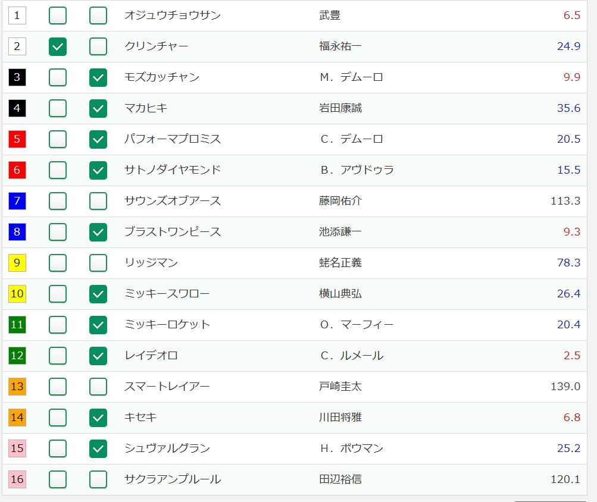The width and height of the screenshot is (597, 502).
Task: Enable the right checkbox for リッジマン
Action: [x=98, y=263]
